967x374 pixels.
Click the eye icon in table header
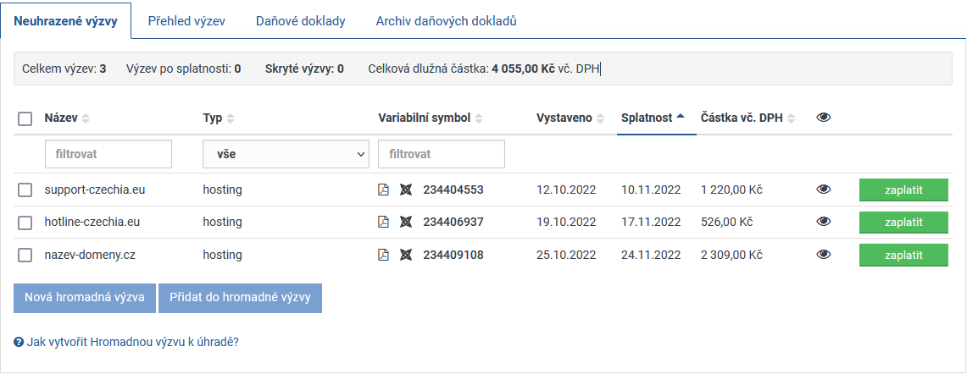(x=823, y=118)
